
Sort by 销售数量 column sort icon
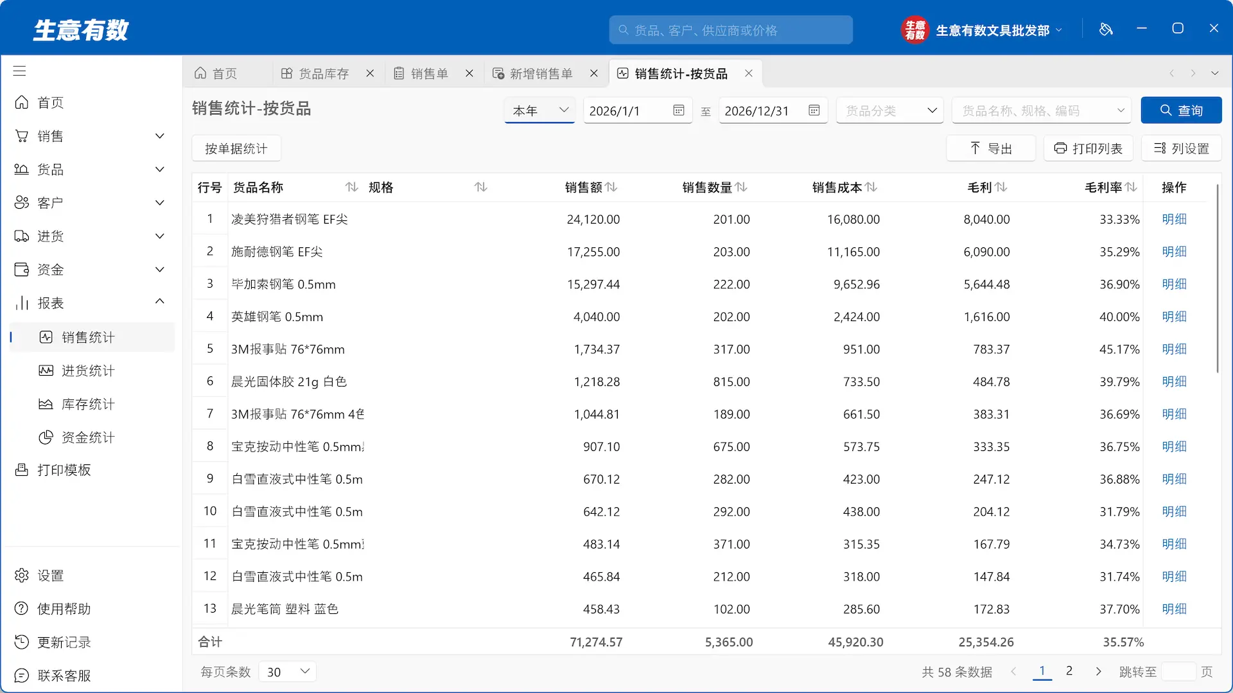point(741,187)
